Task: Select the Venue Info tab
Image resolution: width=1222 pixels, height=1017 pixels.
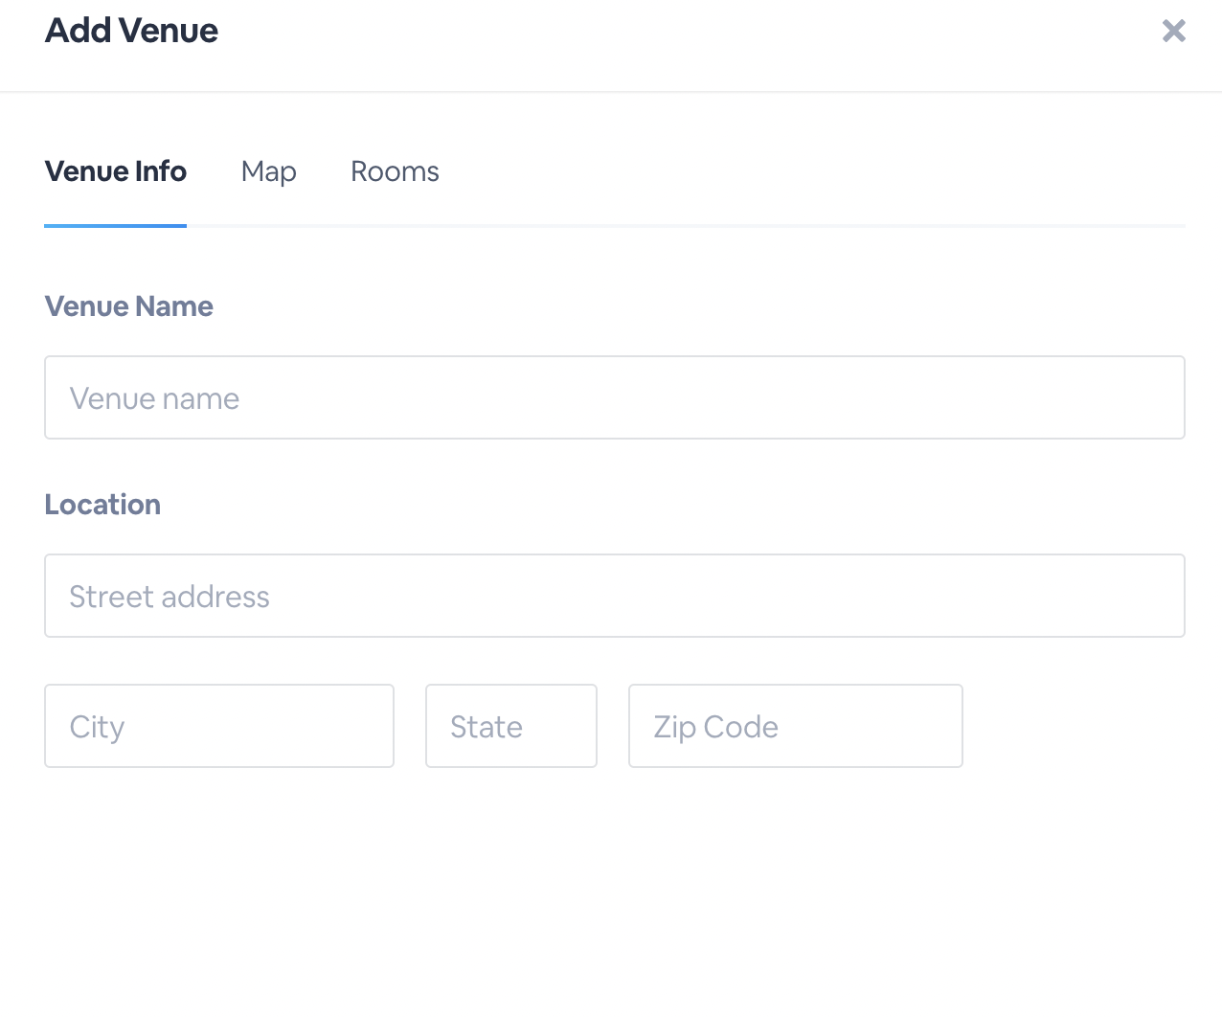Action: [116, 171]
